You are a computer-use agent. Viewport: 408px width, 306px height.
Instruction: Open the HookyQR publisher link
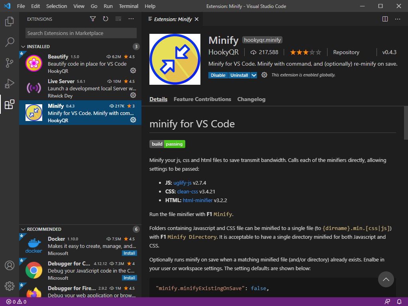[223, 52]
